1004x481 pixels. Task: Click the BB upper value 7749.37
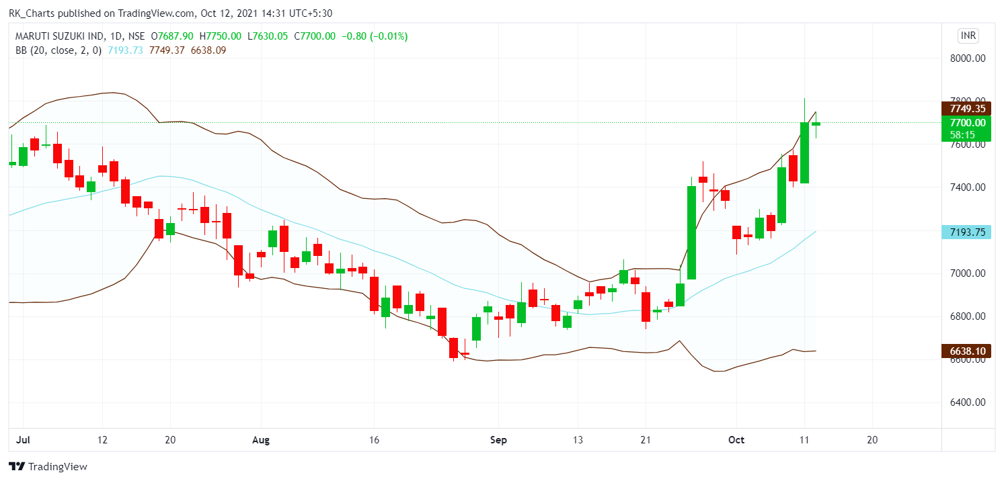tap(166, 50)
